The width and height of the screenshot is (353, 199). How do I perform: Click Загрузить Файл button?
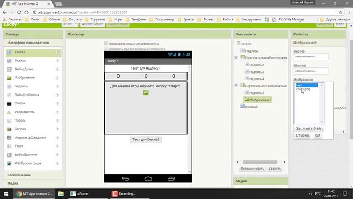pyautogui.click(x=309, y=128)
